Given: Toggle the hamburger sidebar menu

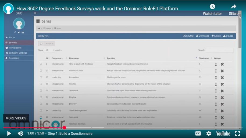Looking at the screenshot, I should tap(35, 13).
